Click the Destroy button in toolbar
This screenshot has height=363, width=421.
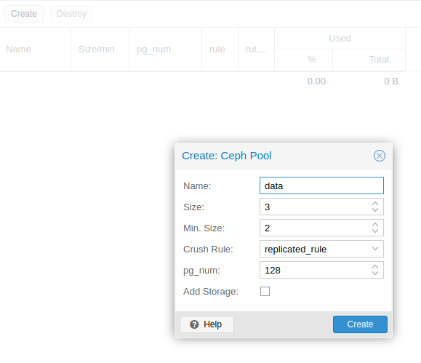click(72, 14)
